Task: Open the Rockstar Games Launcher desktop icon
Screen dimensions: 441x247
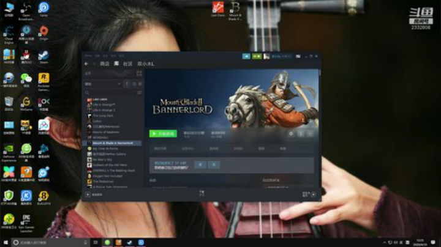Action: (x=43, y=82)
